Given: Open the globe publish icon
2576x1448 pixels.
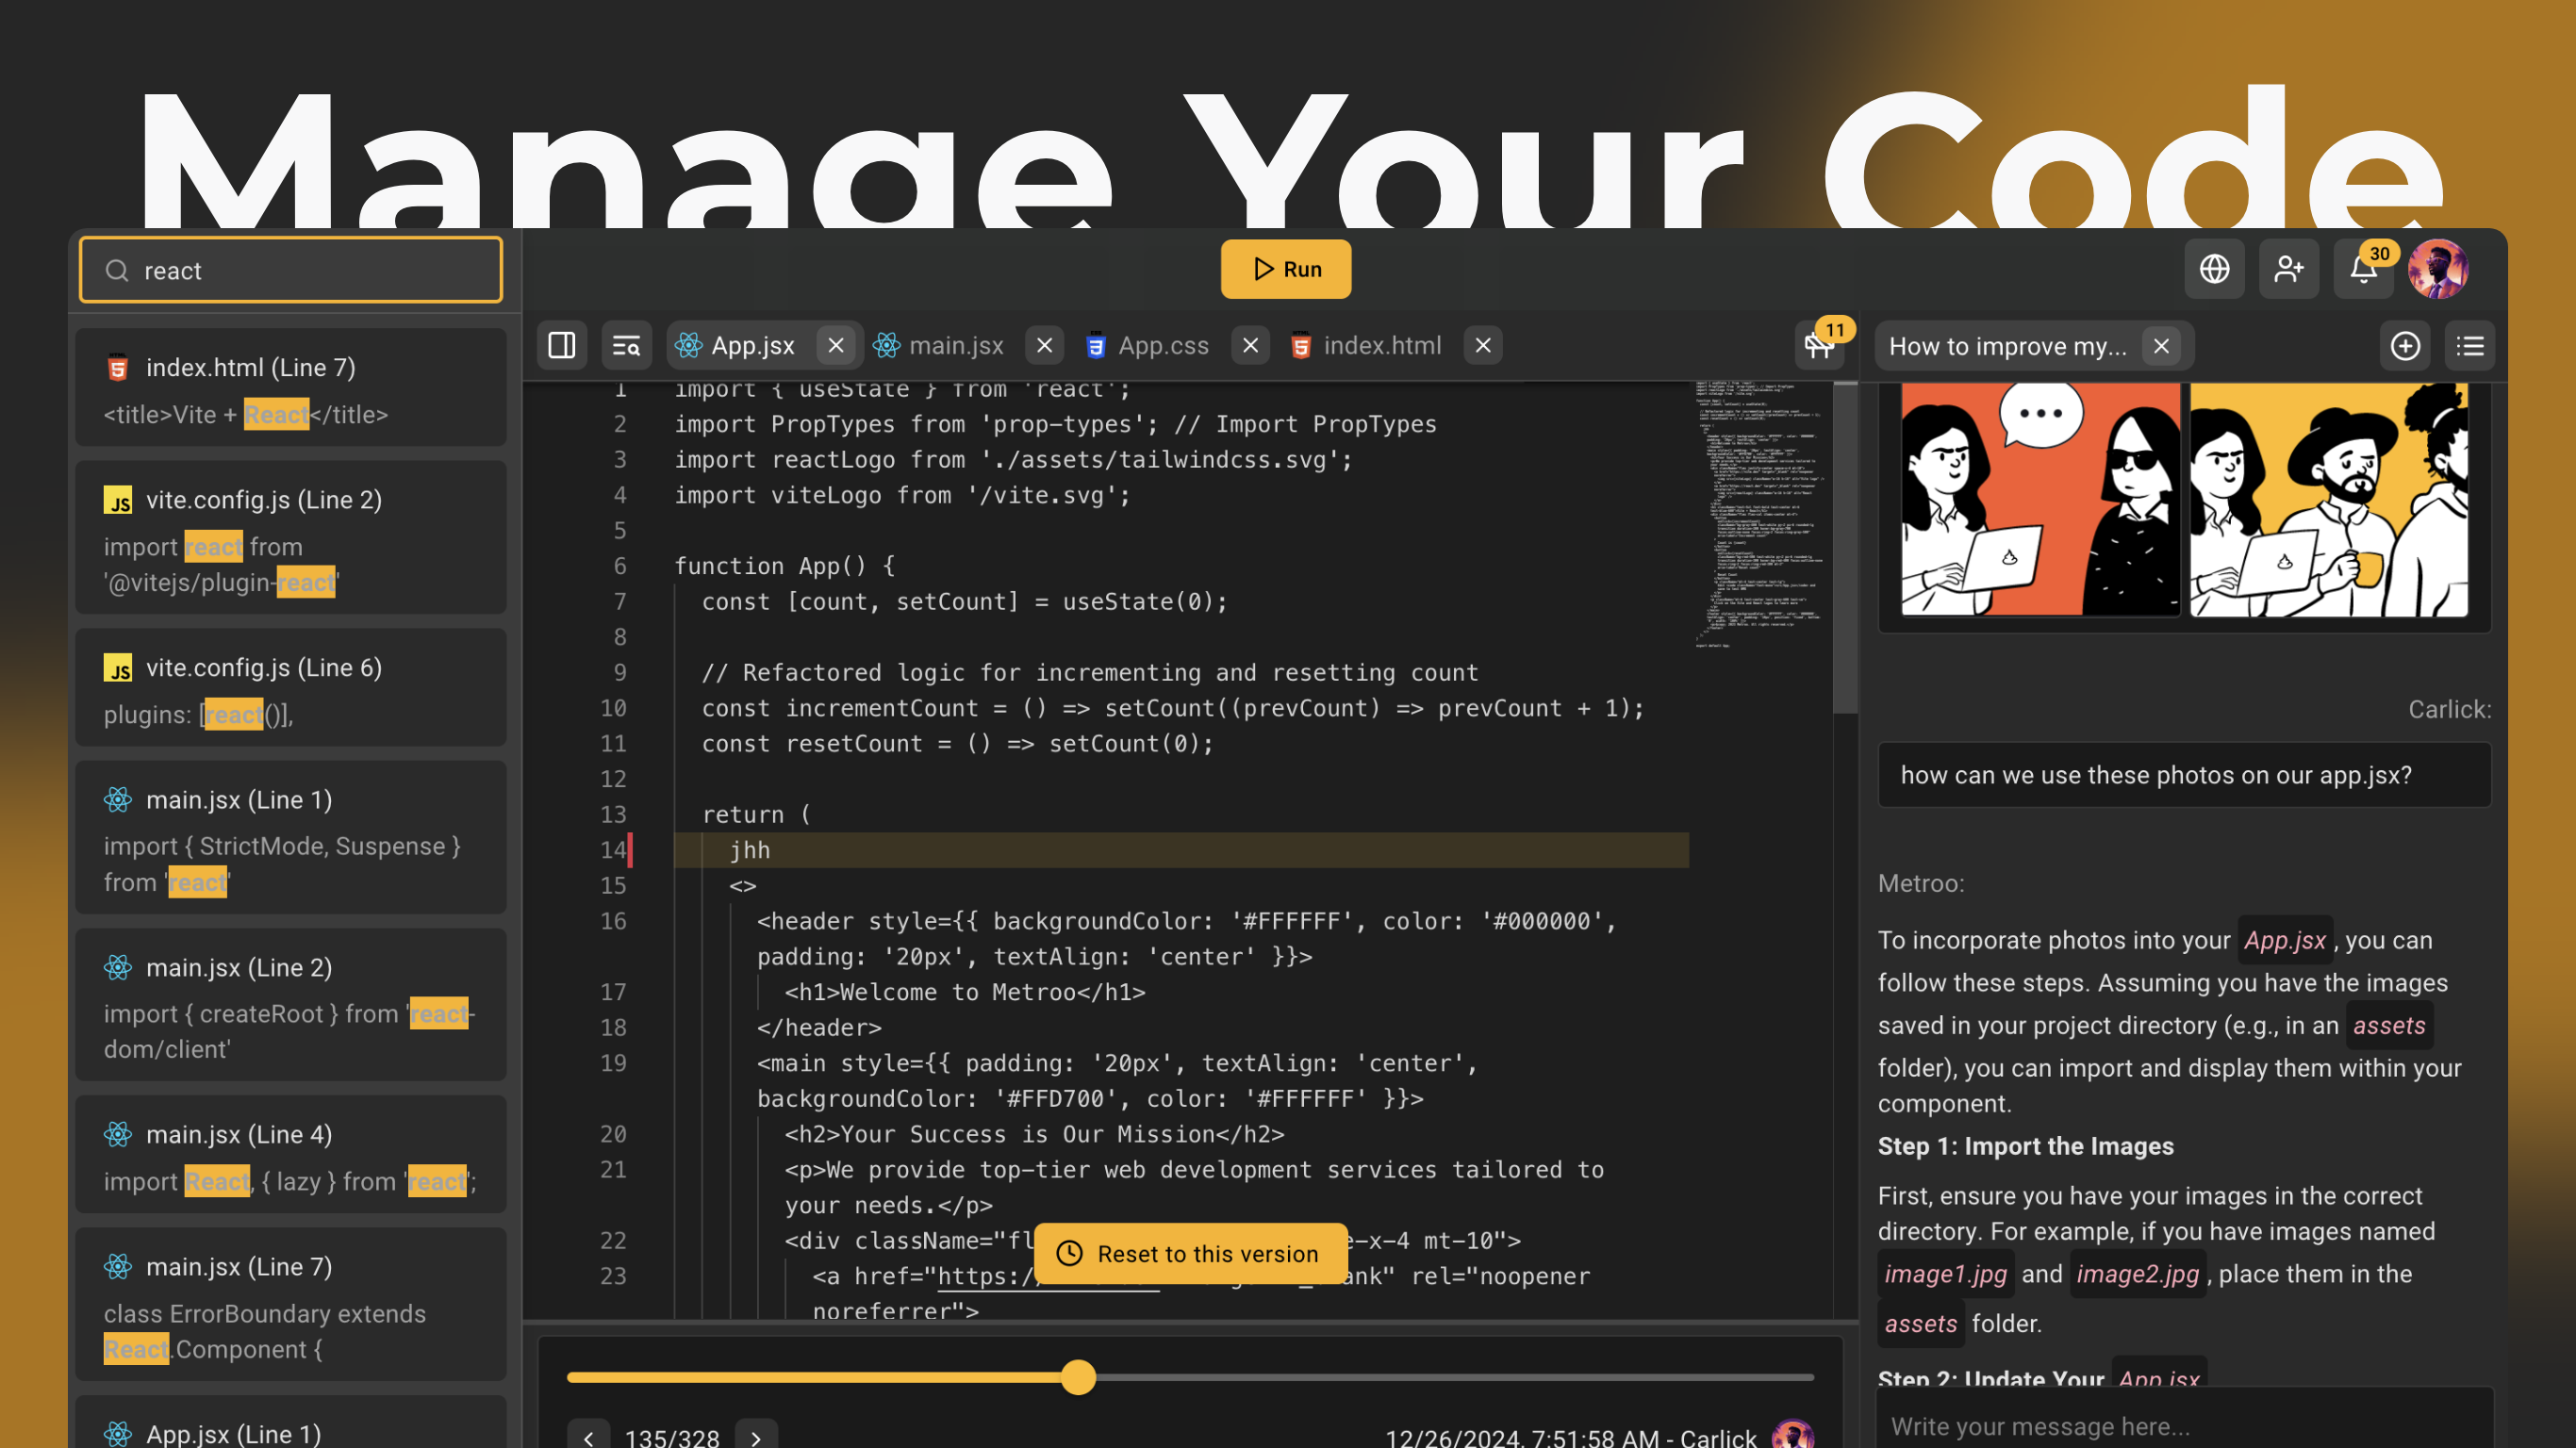Looking at the screenshot, I should pos(2214,269).
